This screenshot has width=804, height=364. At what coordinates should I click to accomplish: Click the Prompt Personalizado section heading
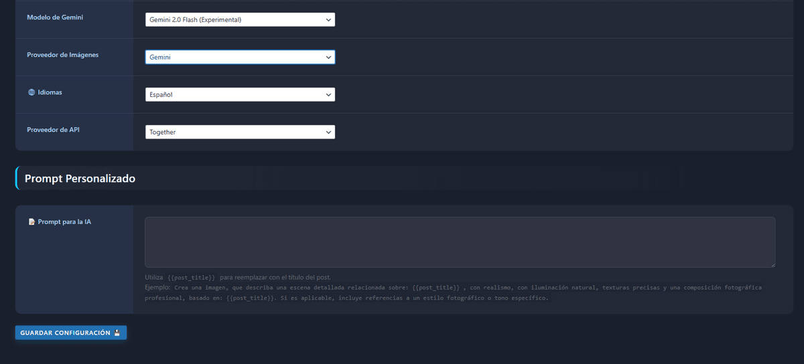80,179
